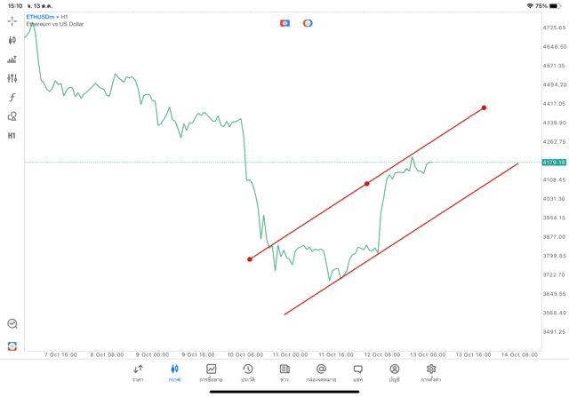Image resolution: width=569 pixels, height=397 pixels.
Task: Change the chart type via candlestick icon
Action: [12, 40]
